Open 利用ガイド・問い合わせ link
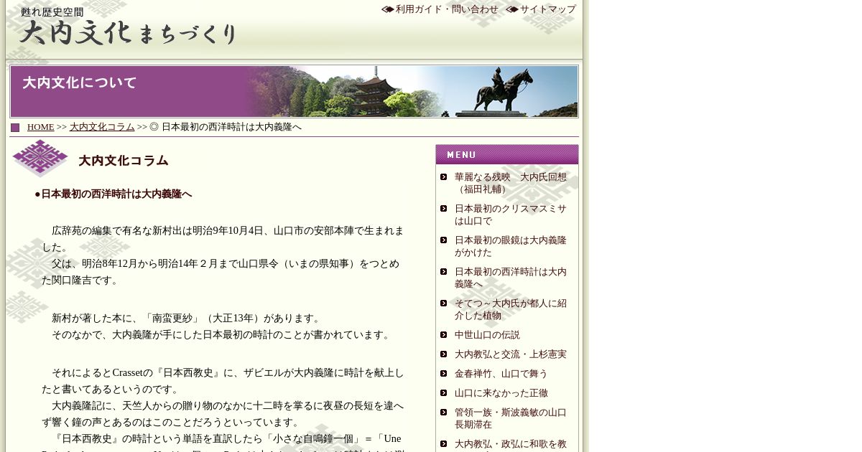The image size is (862, 452). click(447, 9)
